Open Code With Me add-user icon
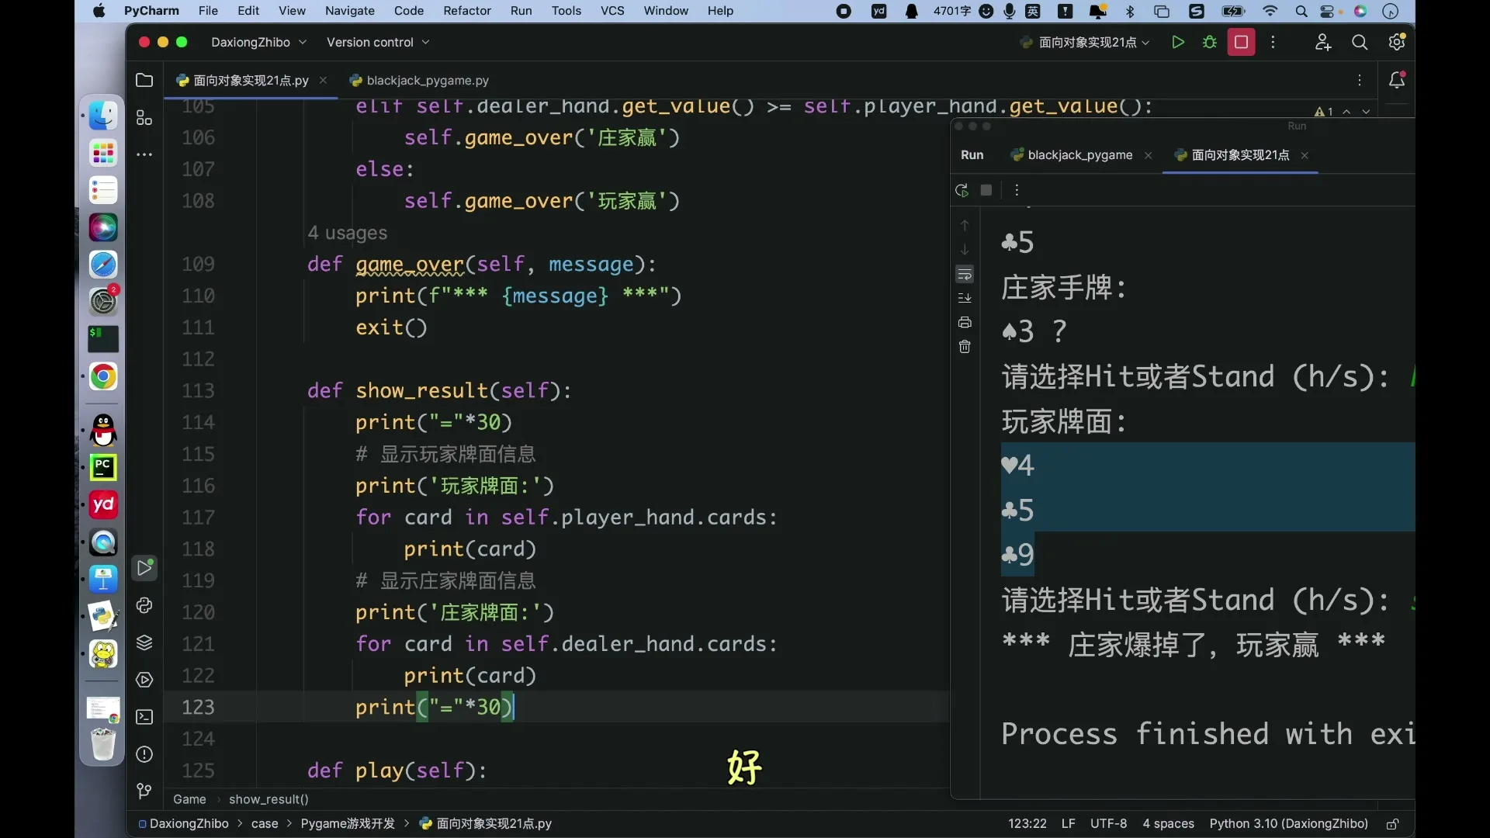Image resolution: width=1490 pixels, height=838 pixels. 1323,42
